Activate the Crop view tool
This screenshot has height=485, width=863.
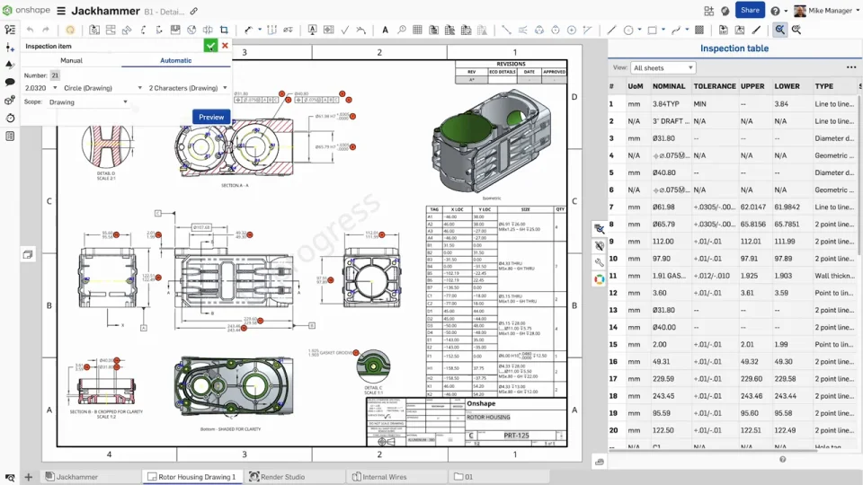[x=224, y=30]
